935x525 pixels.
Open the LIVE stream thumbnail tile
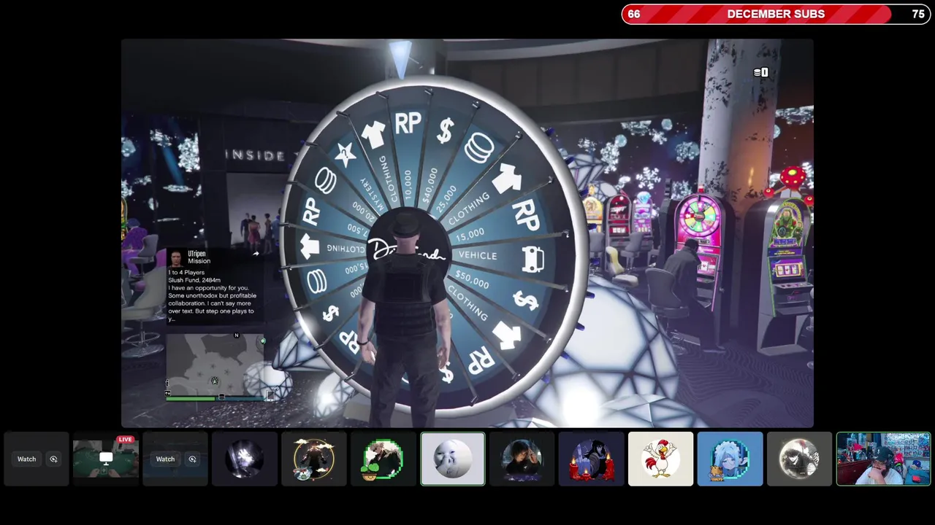(x=106, y=459)
